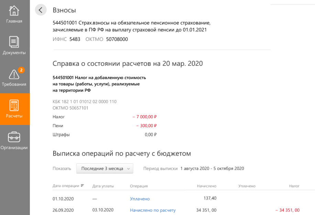This screenshot has height=215, width=315.
Task: Click the chevron in period dropdown
Action: coord(129,169)
